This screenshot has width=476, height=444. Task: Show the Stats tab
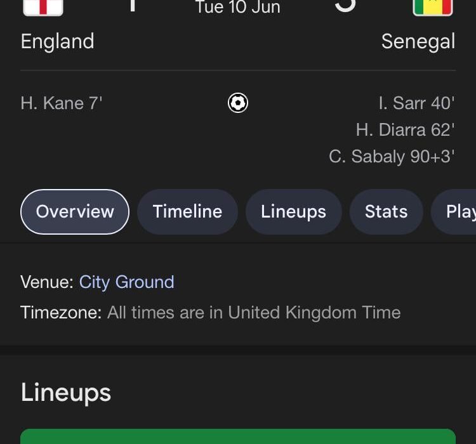click(386, 211)
